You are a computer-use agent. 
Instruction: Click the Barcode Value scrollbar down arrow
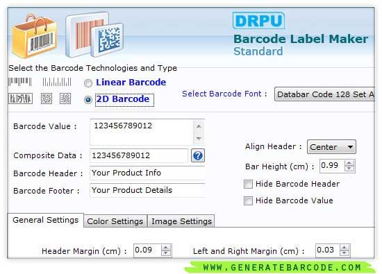pyautogui.click(x=199, y=139)
